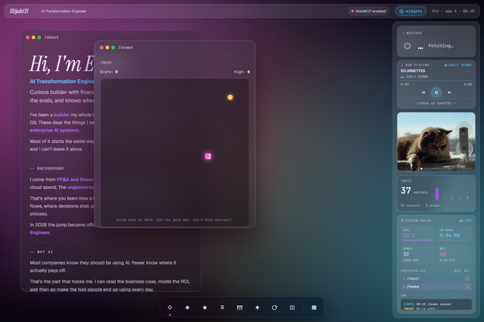This screenshot has width=484, height=322.
Task: Click the JS Heap value 9.54 MB
Action: pyautogui.click(x=450, y=236)
